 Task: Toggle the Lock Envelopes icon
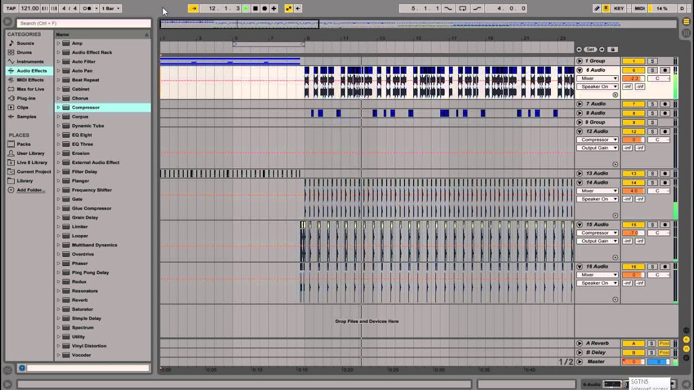pos(613,49)
